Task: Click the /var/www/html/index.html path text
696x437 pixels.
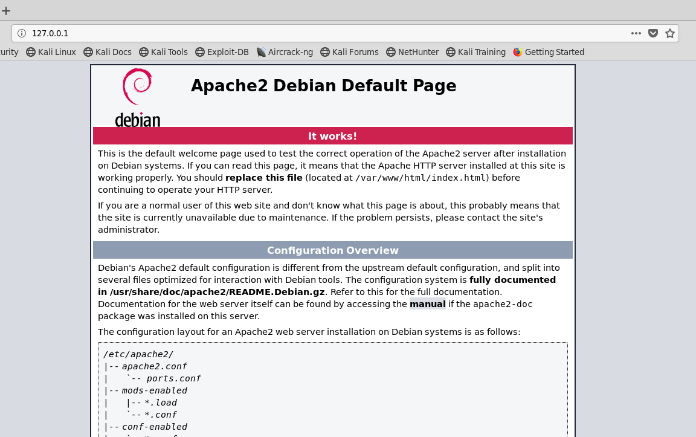Action: pyautogui.click(x=420, y=178)
